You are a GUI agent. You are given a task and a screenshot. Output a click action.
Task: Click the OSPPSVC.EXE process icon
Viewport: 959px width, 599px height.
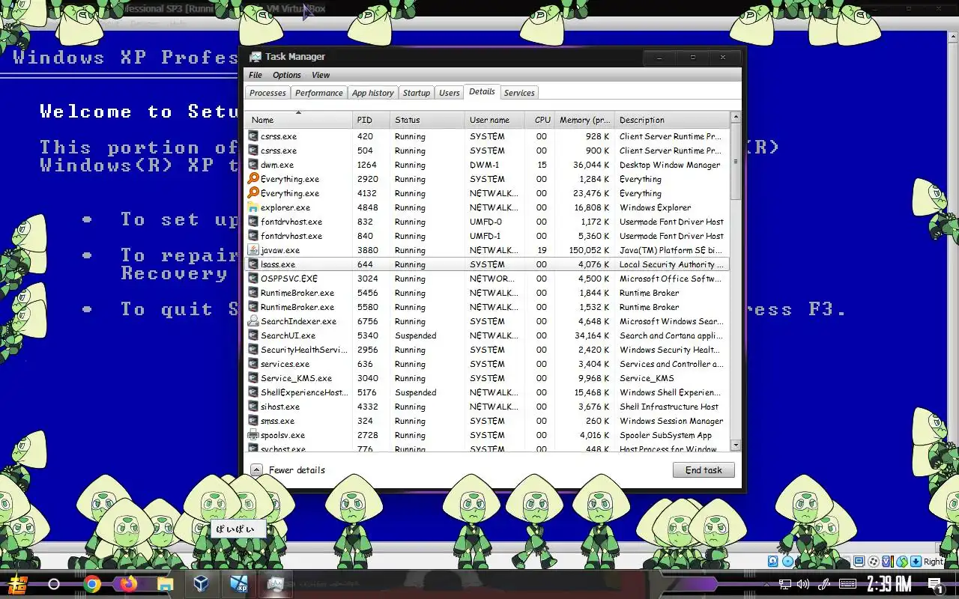click(253, 279)
